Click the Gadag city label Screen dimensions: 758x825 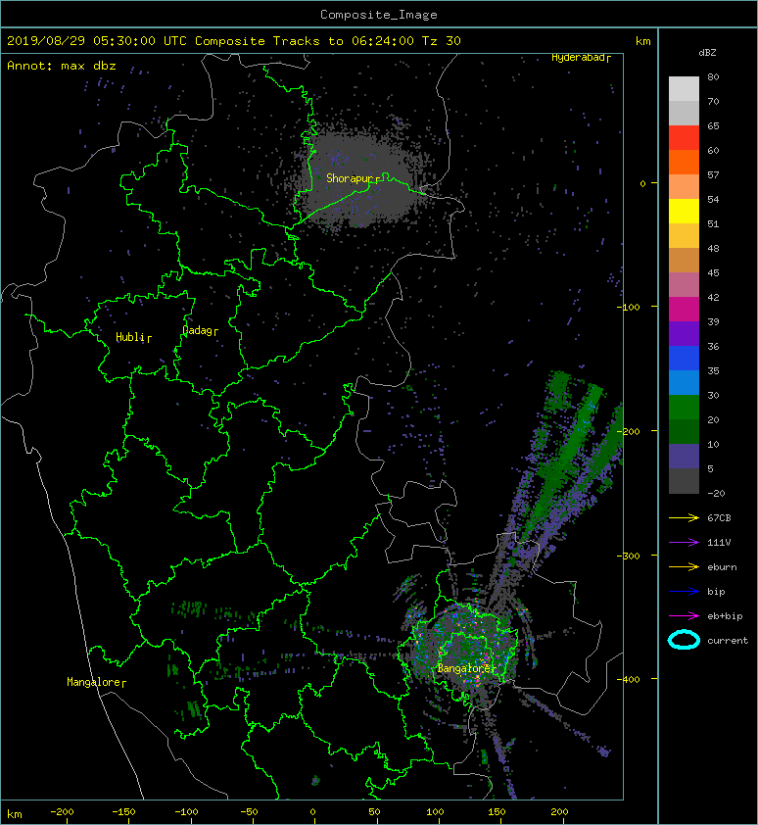click(200, 330)
